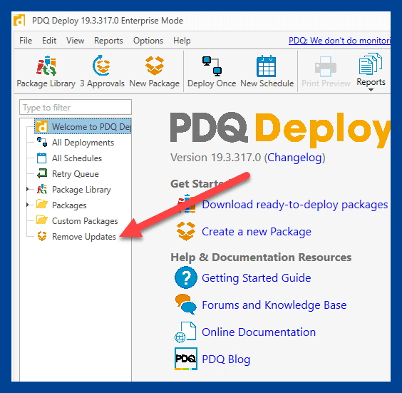
Task: Click Download ready-to-deploy packages link
Action: pos(295,205)
